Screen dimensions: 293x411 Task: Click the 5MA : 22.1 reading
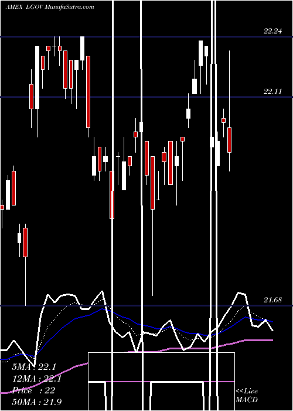(x=34, y=367)
